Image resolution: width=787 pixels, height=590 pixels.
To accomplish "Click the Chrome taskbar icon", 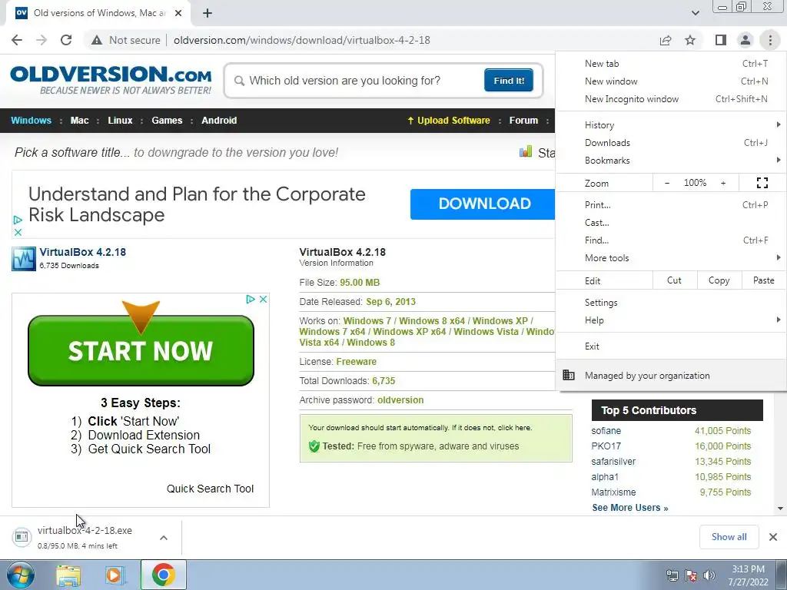I will point(164,575).
